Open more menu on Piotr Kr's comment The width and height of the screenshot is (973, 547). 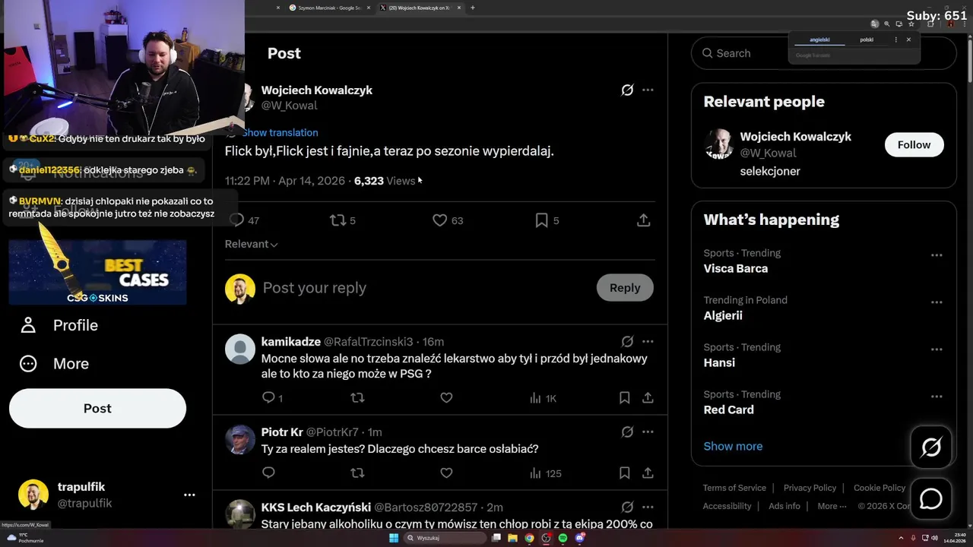pyautogui.click(x=648, y=432)
